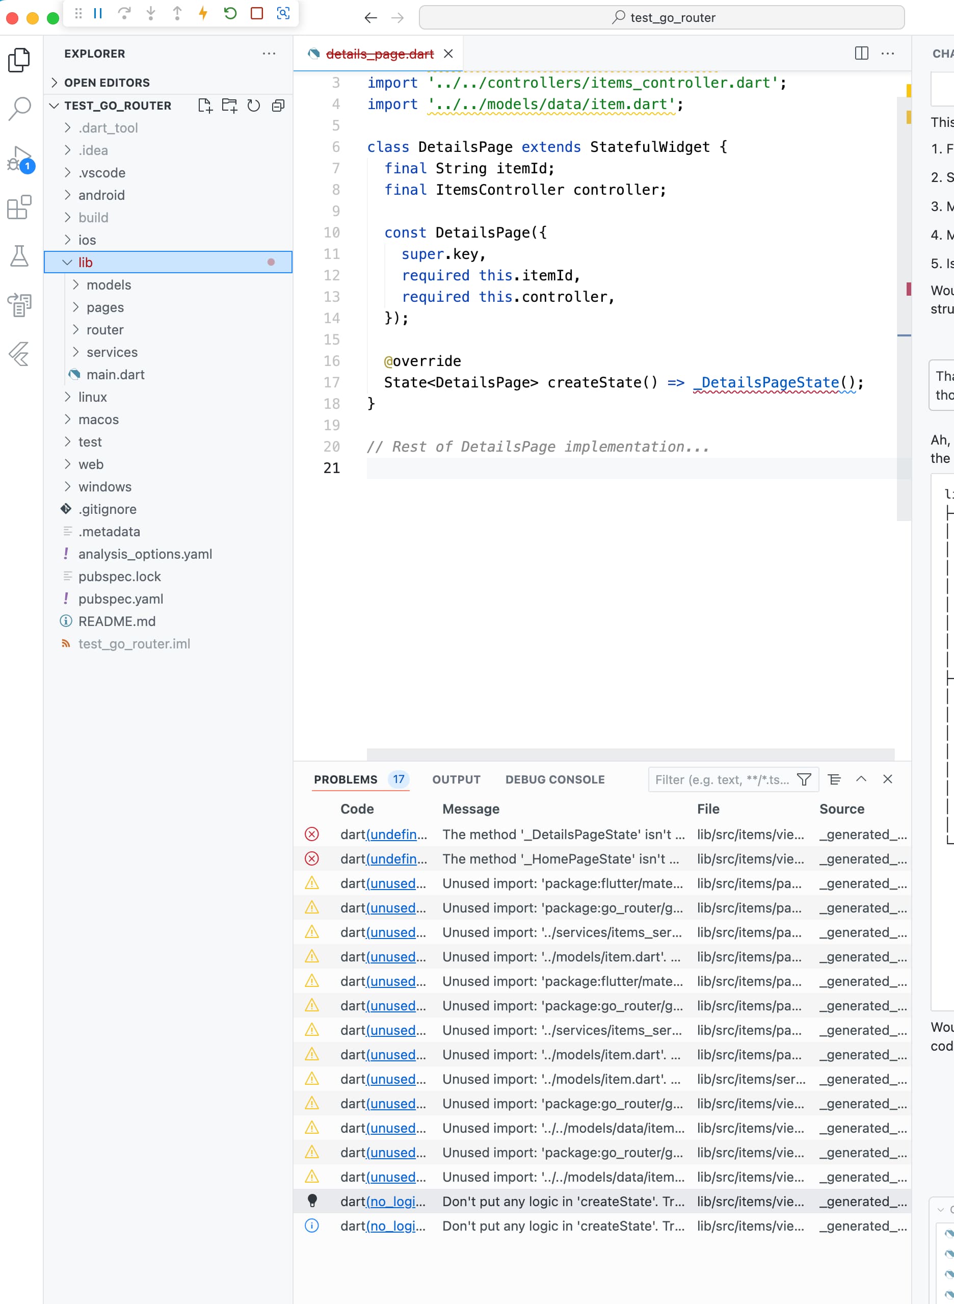Switch to the Output tab
The width and height of the screenshot is (954, 1304).
[456, 779]
